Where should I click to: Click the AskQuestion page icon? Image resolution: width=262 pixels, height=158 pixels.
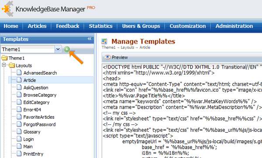(19, 87)
